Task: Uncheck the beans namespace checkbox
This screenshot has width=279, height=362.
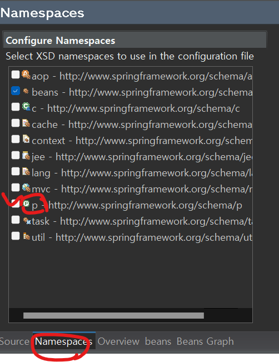Action: tap(16, 91)
